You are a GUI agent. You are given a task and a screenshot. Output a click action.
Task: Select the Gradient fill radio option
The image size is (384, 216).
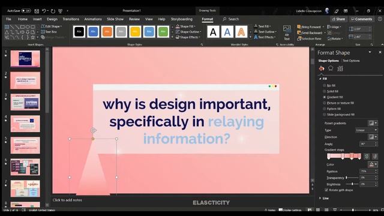(x=325, y=97)
